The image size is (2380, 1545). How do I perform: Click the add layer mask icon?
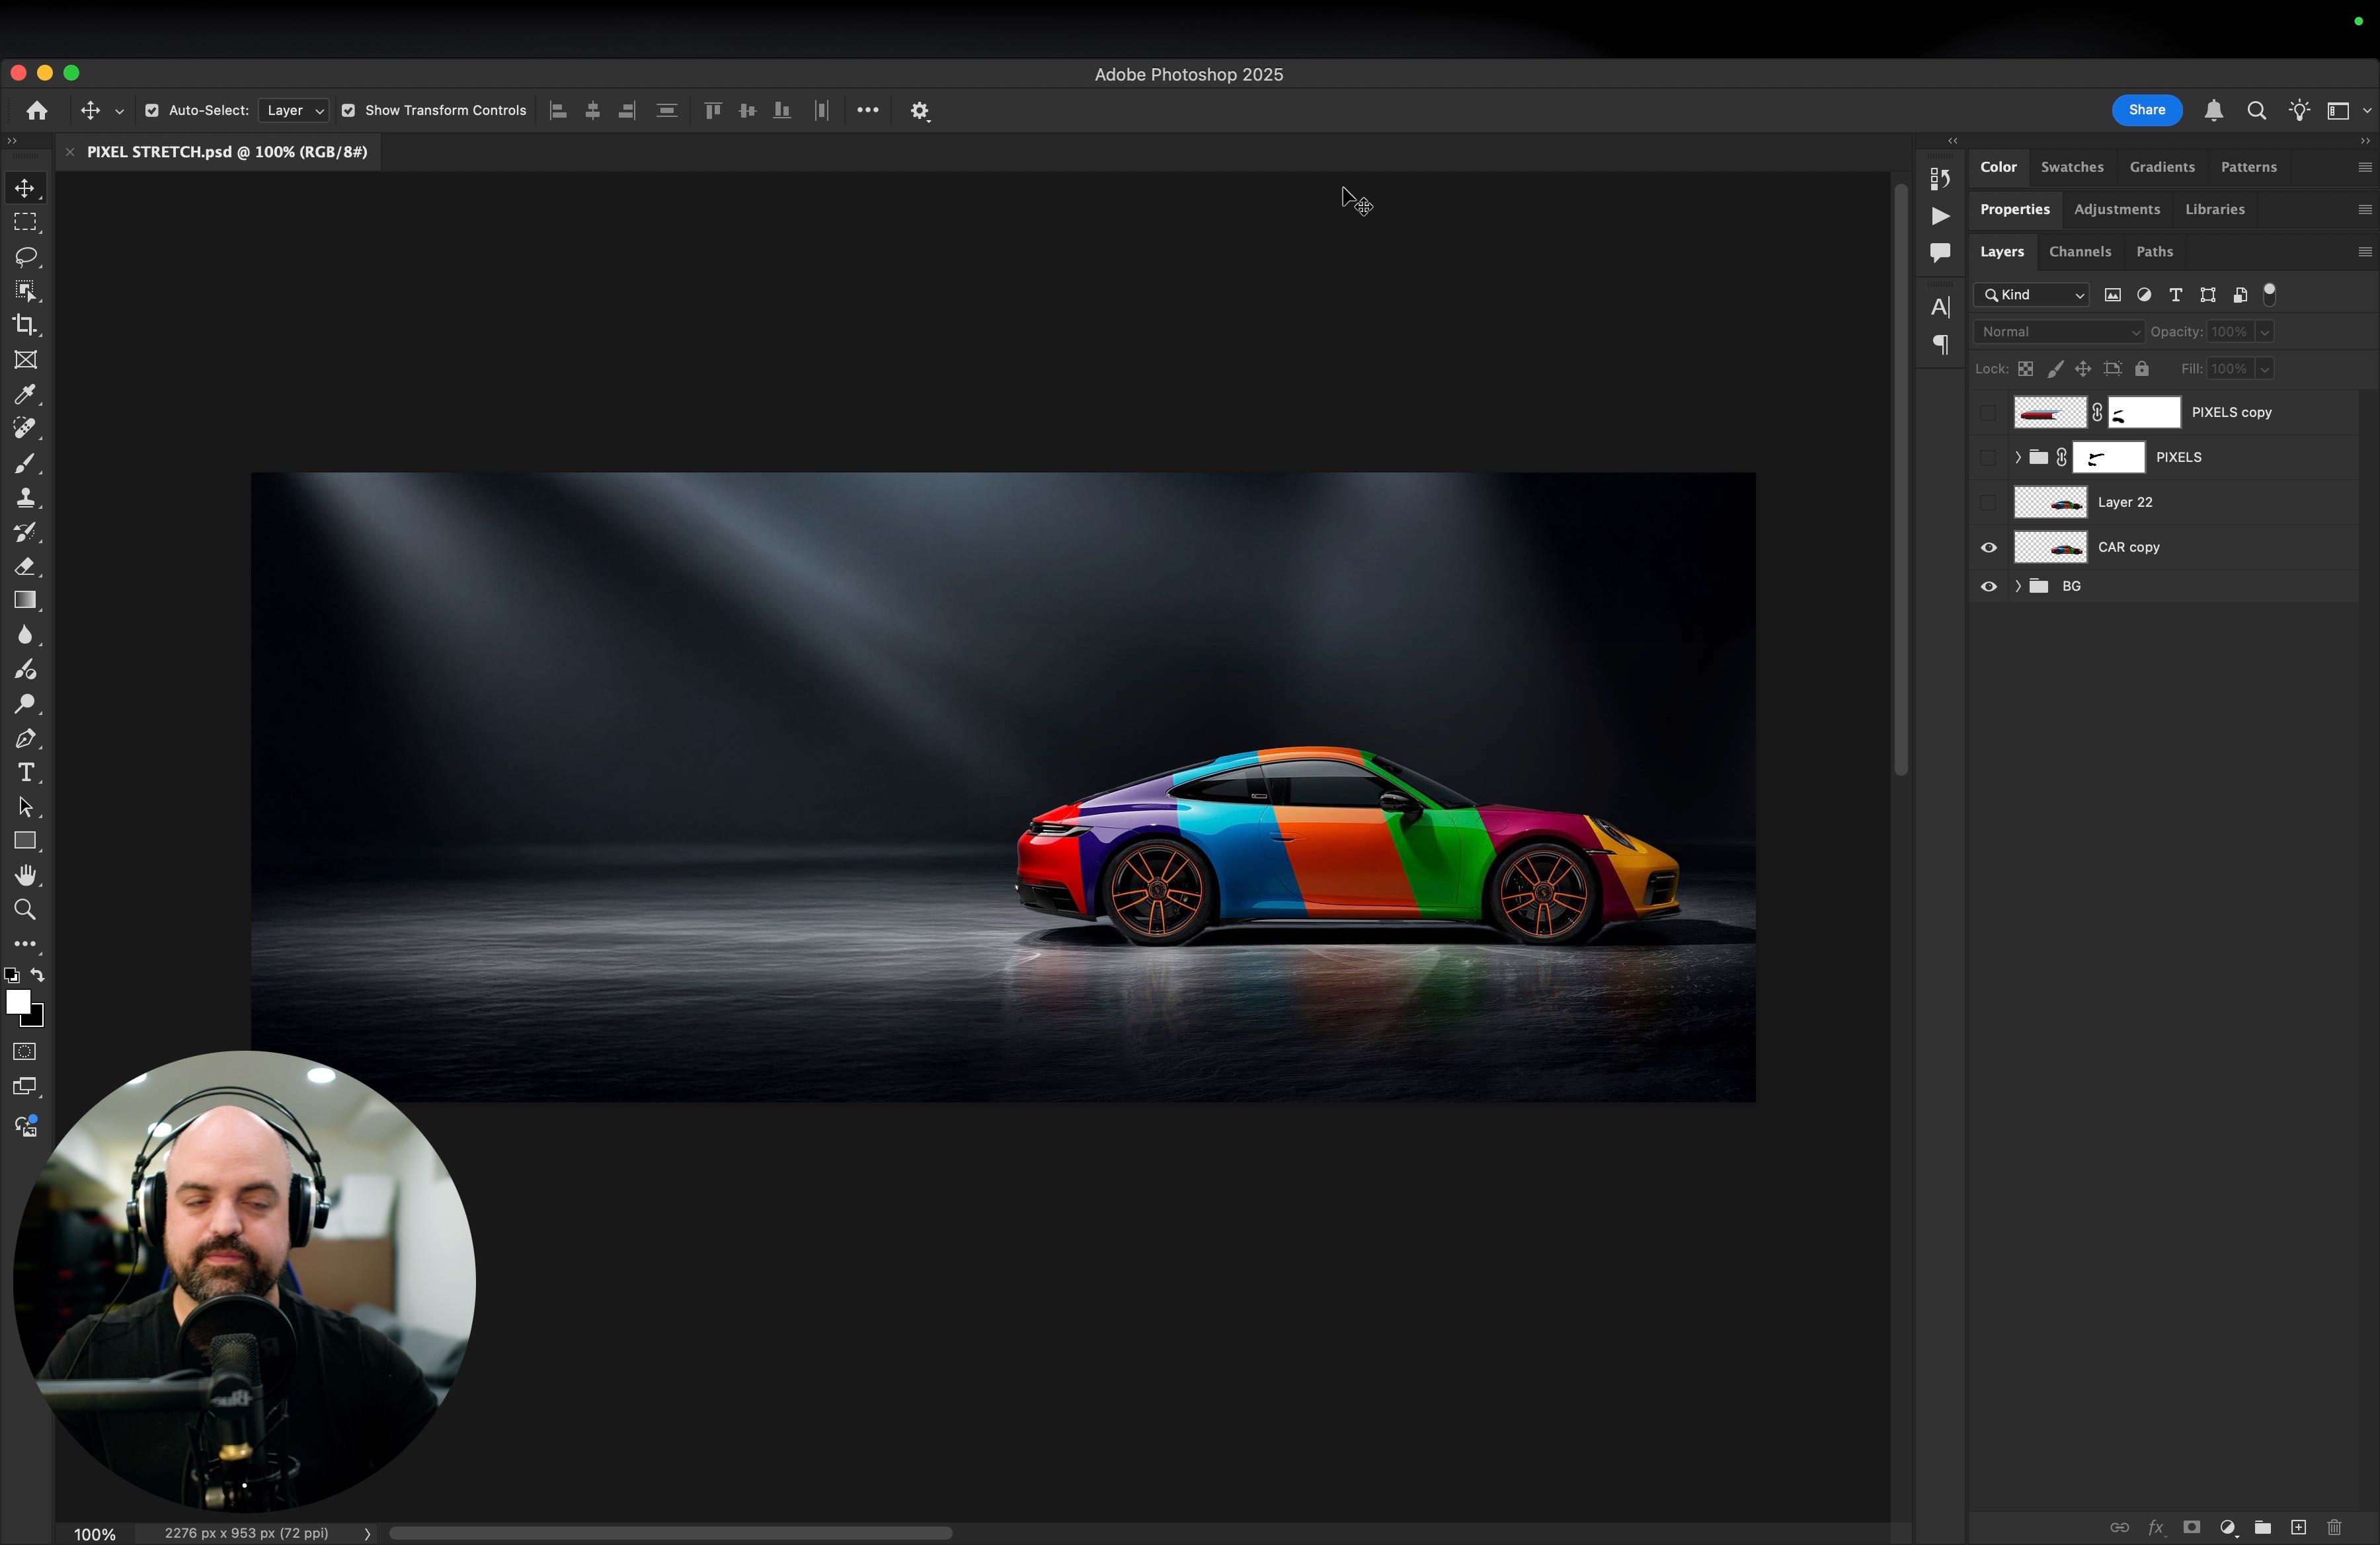click(x=2191, y=1527)
